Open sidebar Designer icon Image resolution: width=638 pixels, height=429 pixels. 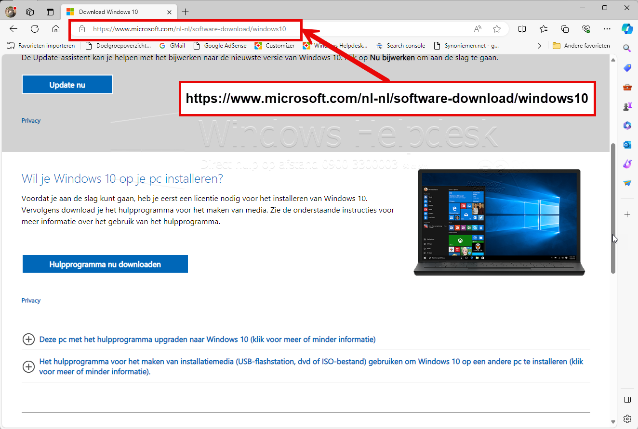click(x=627, y=164)
